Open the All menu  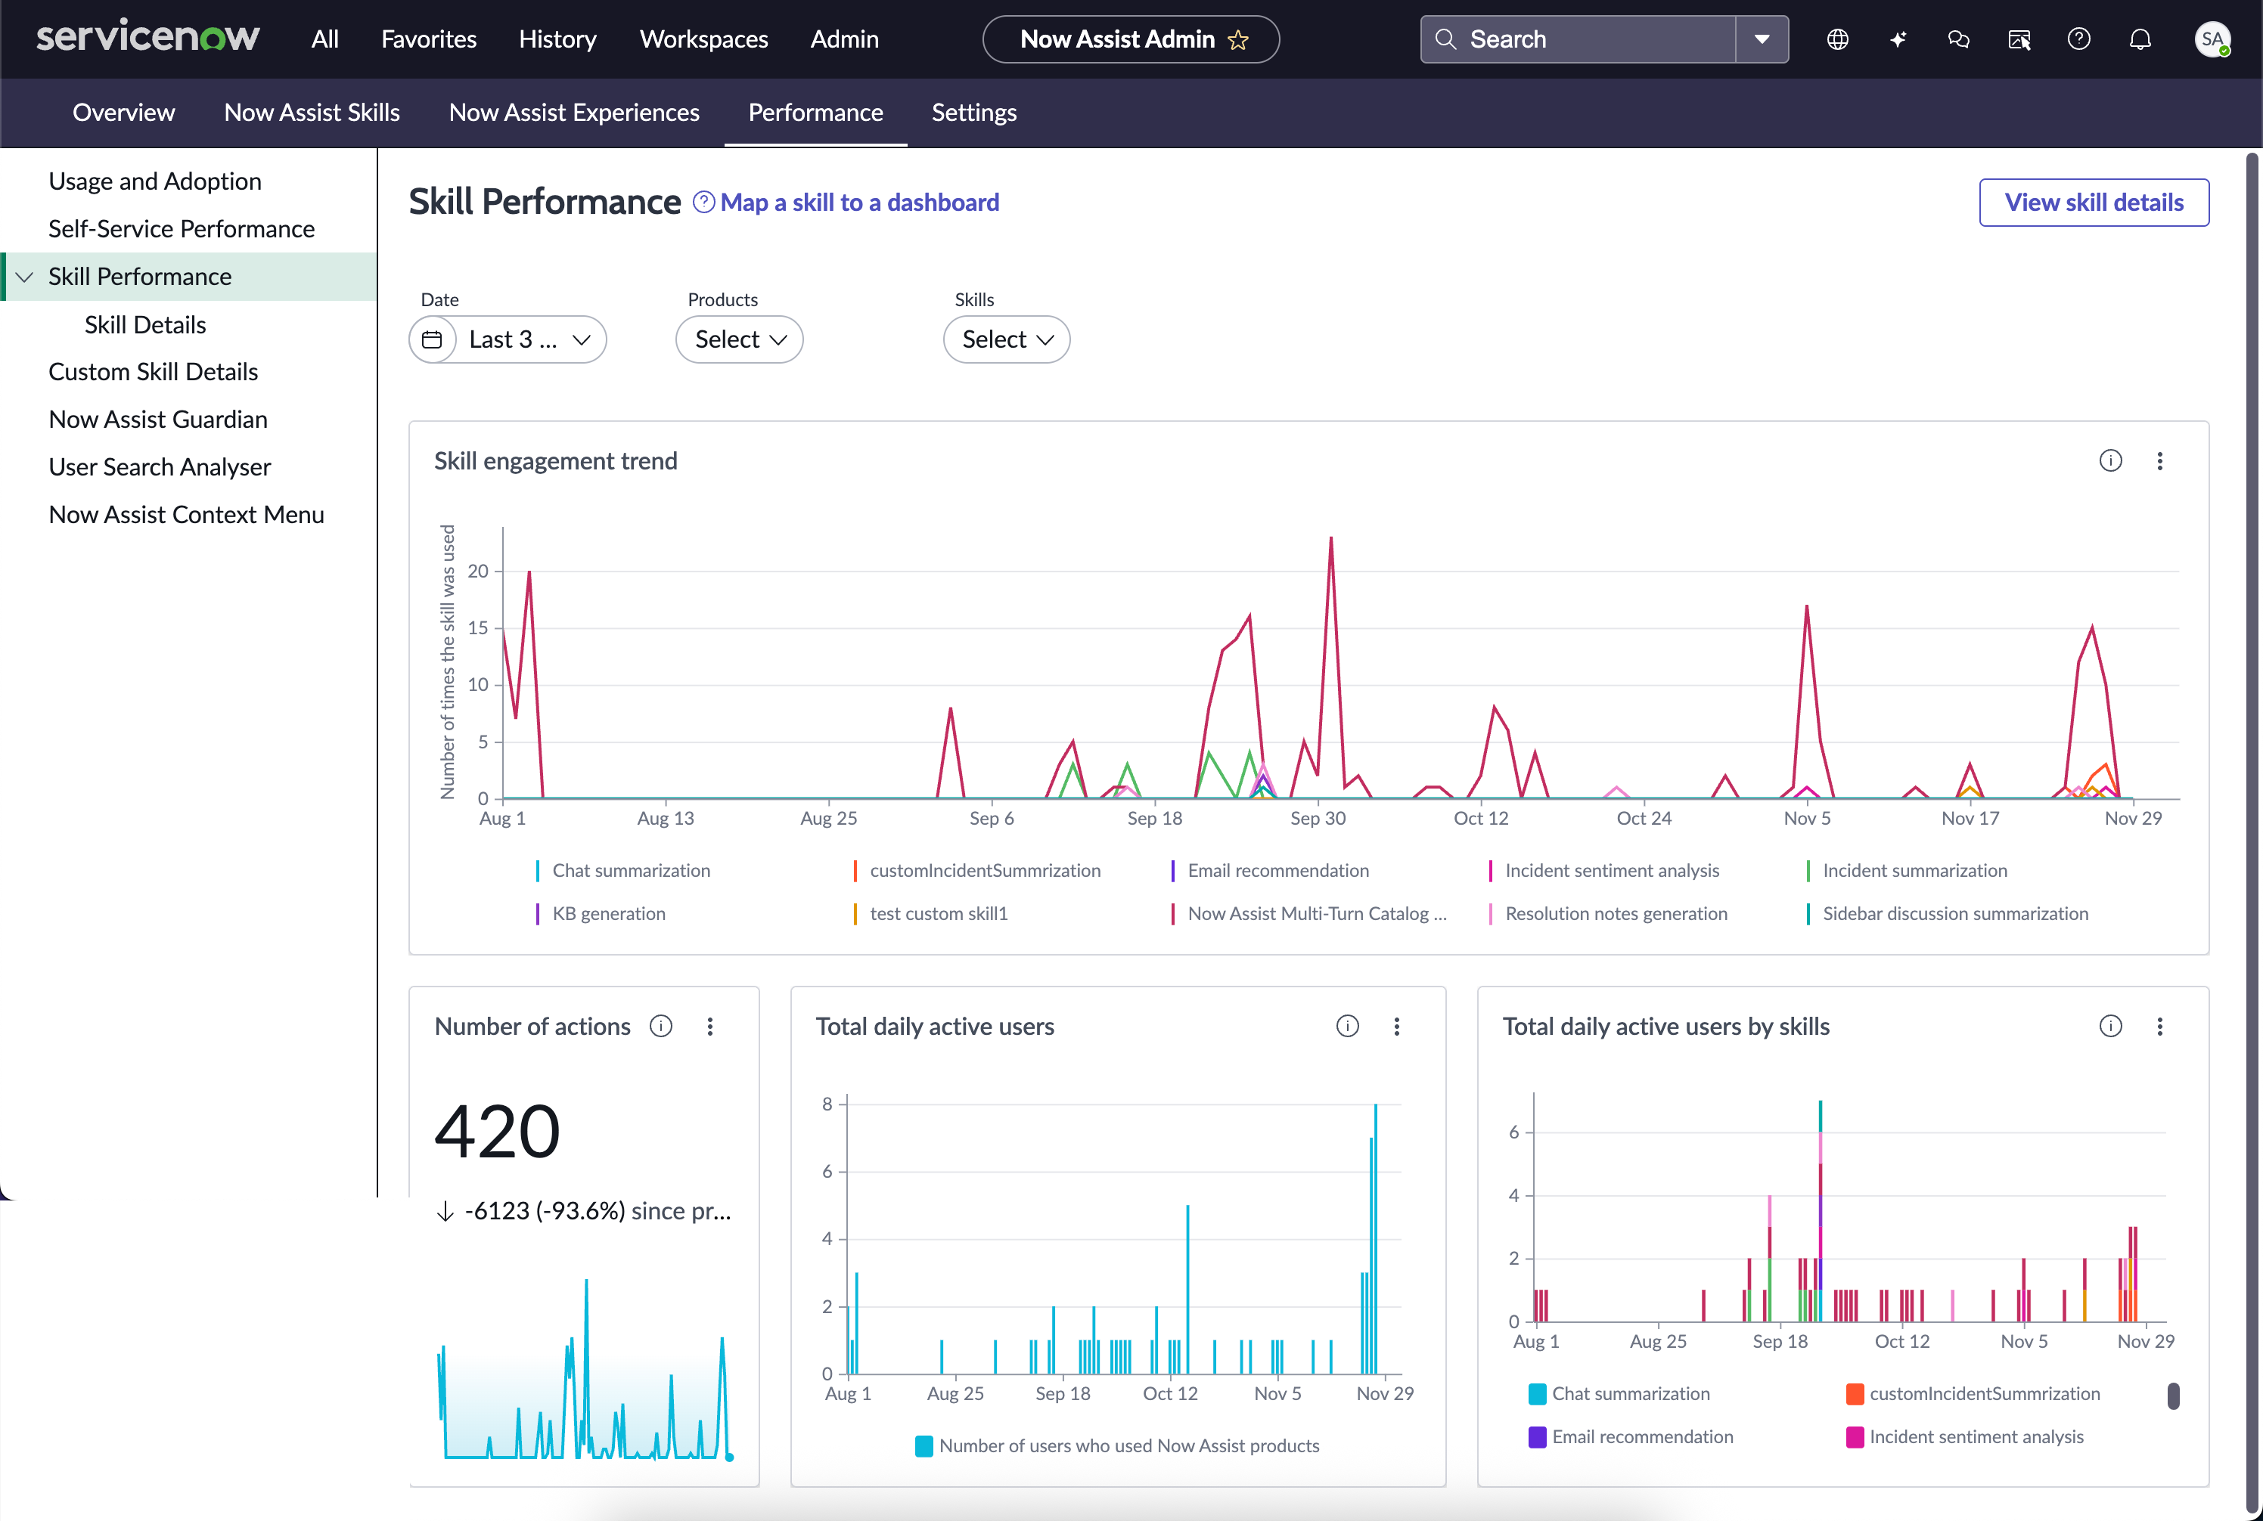325,39
